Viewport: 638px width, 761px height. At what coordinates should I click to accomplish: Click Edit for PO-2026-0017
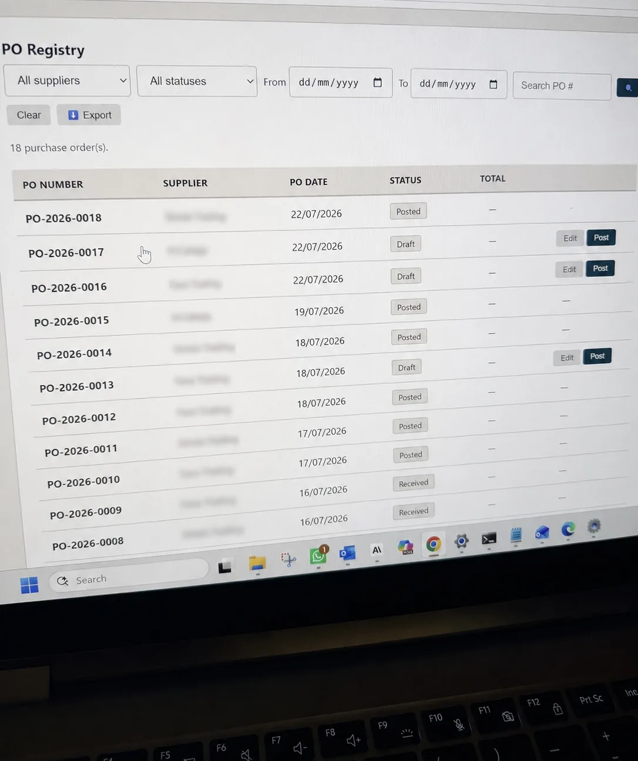pos(570,238)
